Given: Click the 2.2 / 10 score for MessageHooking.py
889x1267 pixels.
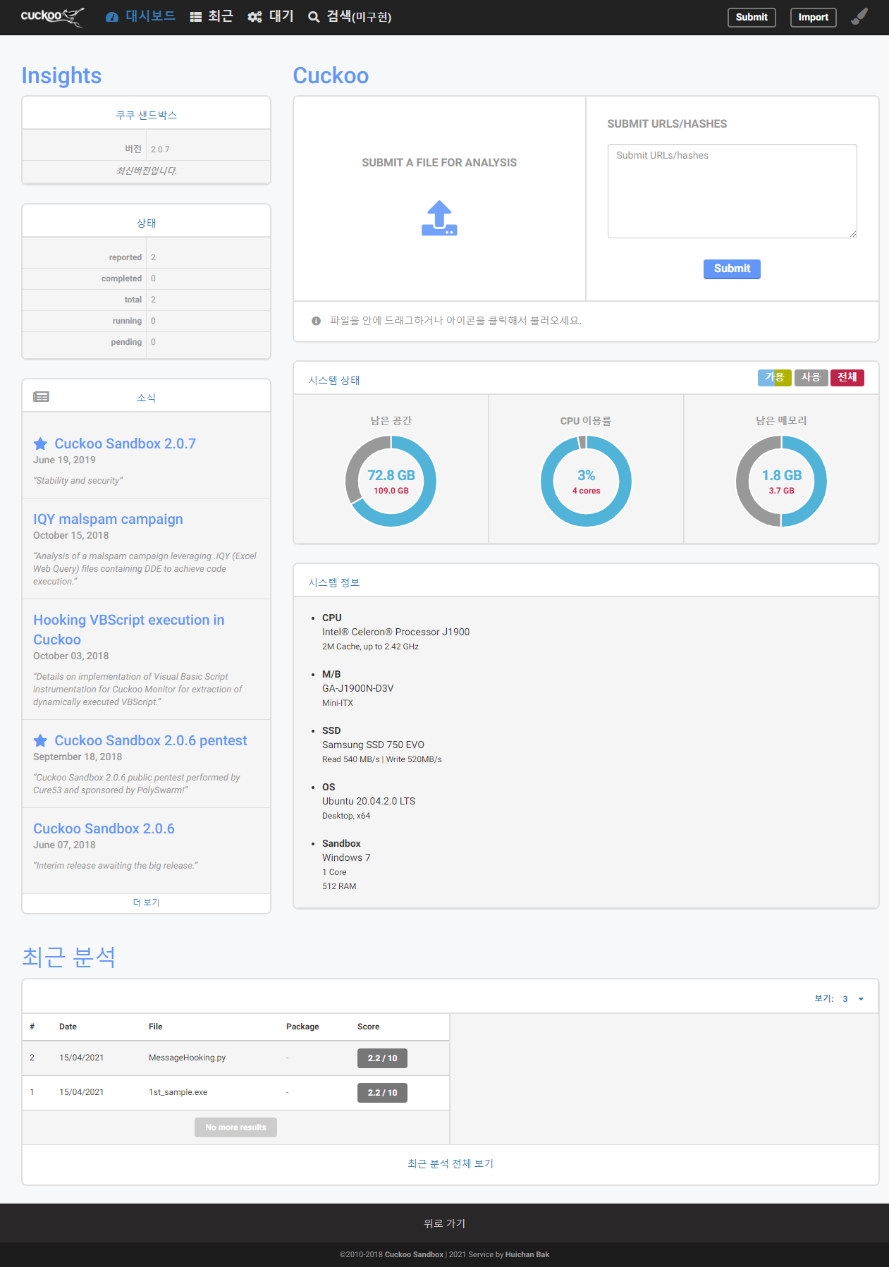Looking at the screenshot, I should [x=382, y=1058].
